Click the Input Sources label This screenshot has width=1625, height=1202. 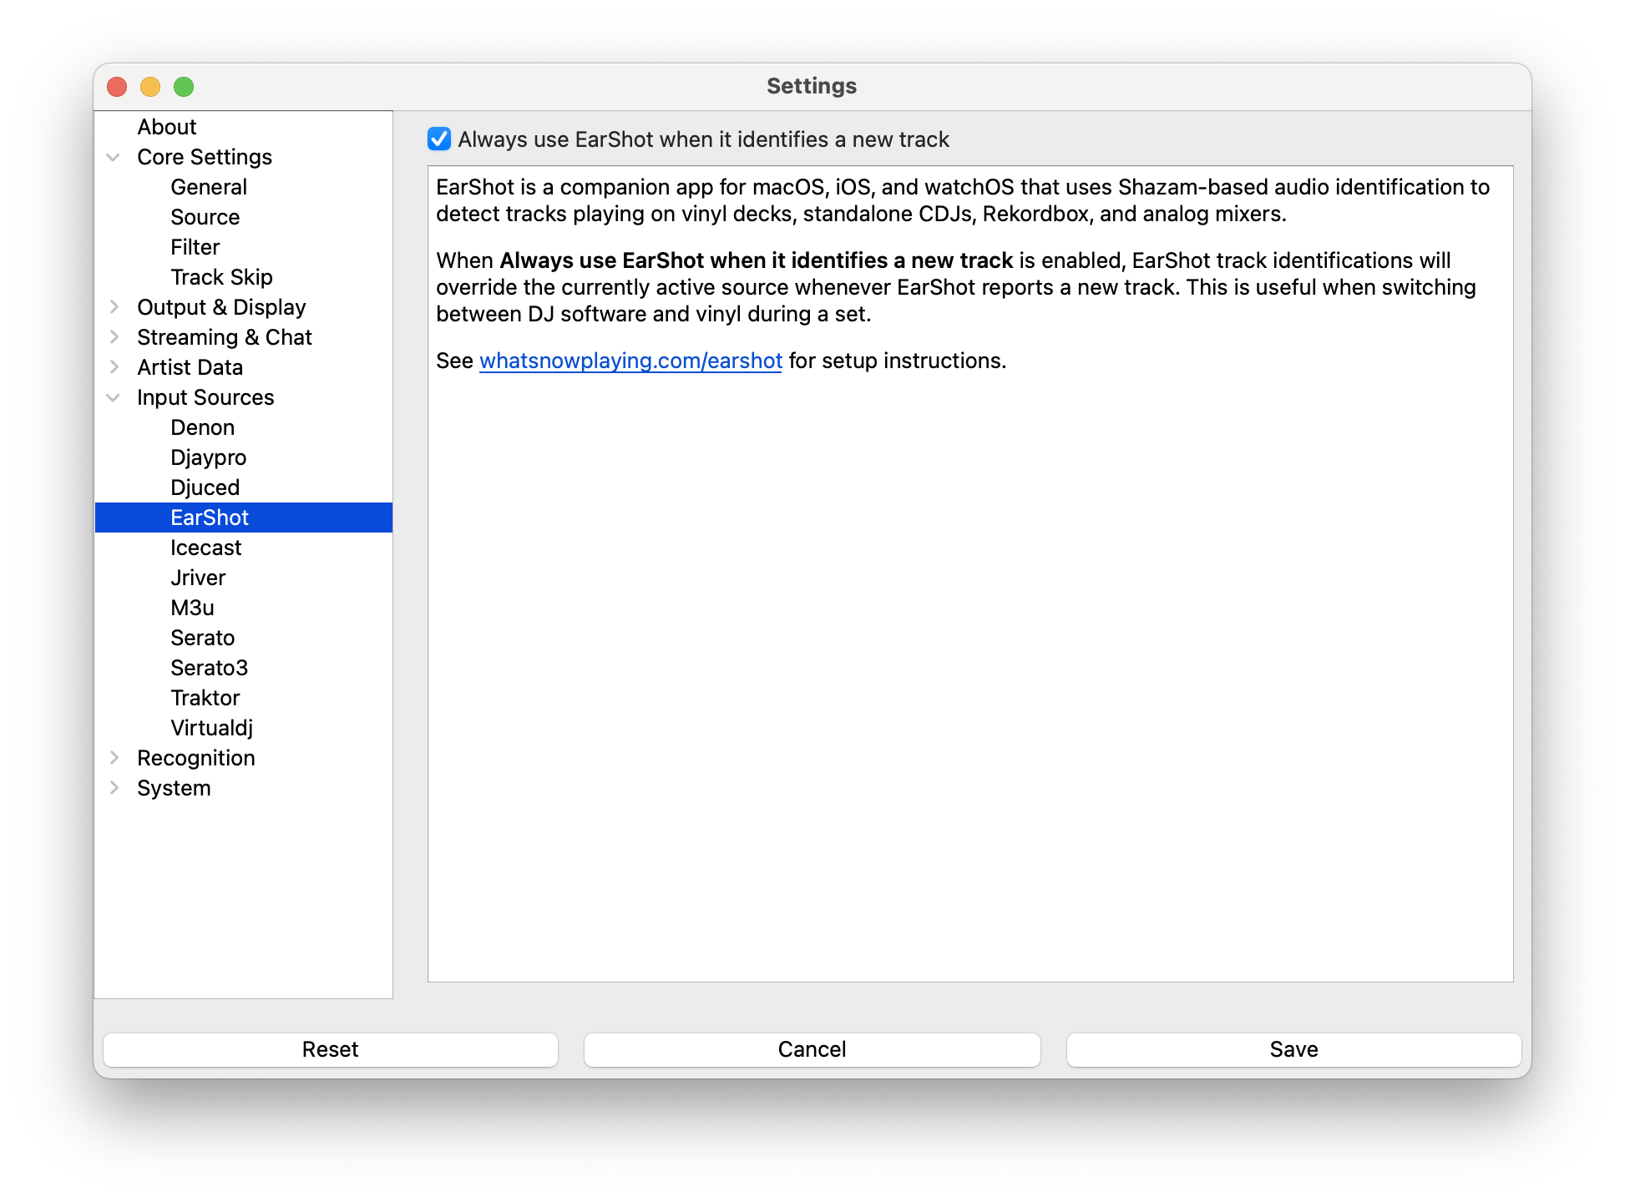coord(205,397)
